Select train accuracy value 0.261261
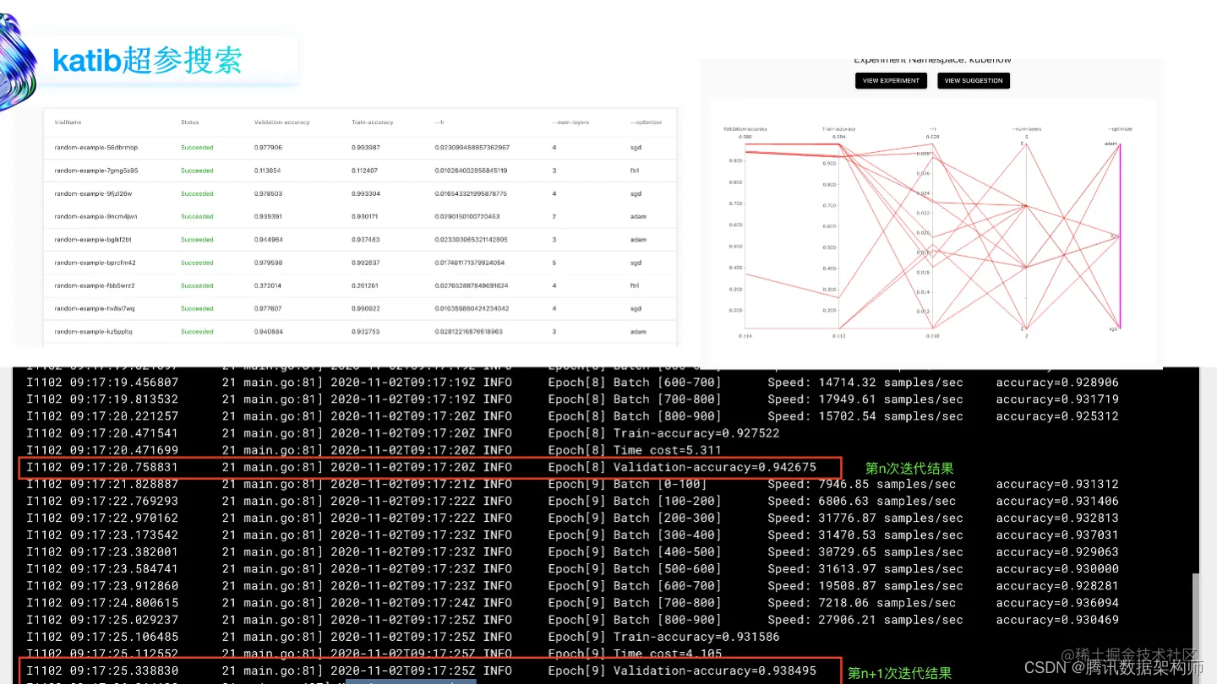This screenshot has width=1217, height=684. [366, 285]
